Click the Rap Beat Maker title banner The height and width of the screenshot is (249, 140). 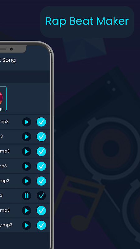click(x=87, y=21)
